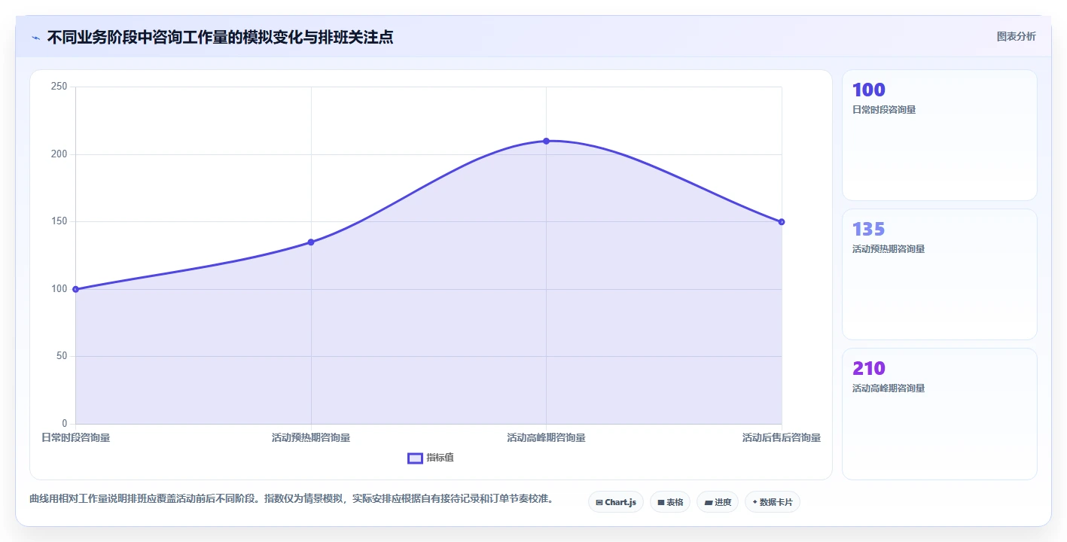
Task: Click the 活动高峰期咨询量 card caption
Action: (x=889, y=388)
